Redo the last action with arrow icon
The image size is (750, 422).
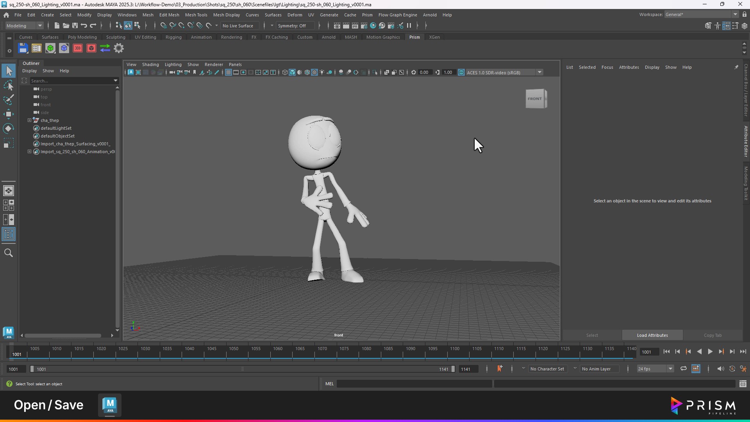coord(93,25)
